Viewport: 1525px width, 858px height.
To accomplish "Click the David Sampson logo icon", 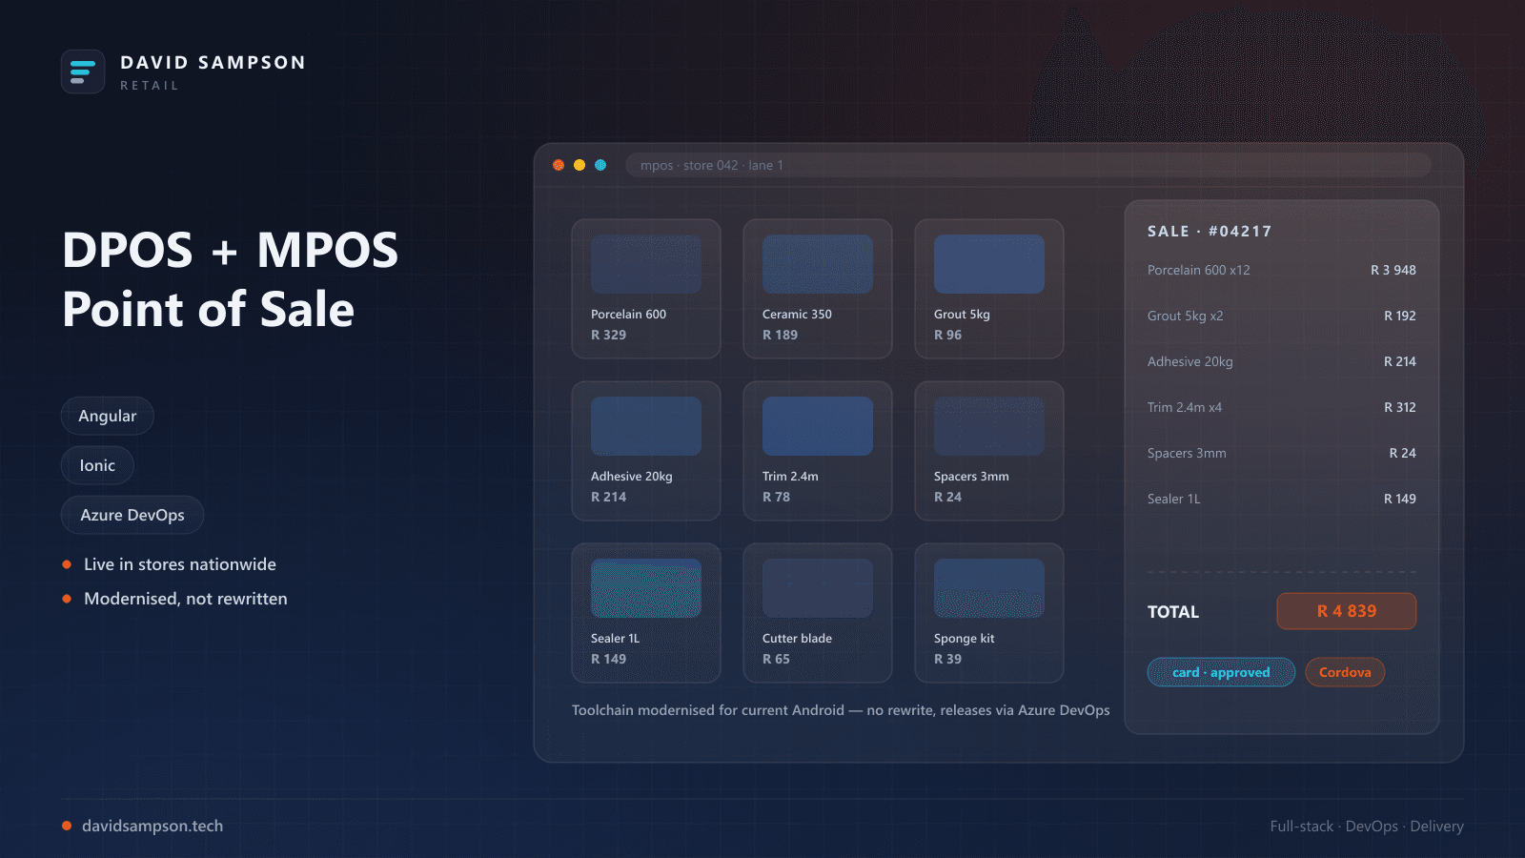I will coord(83,71).
